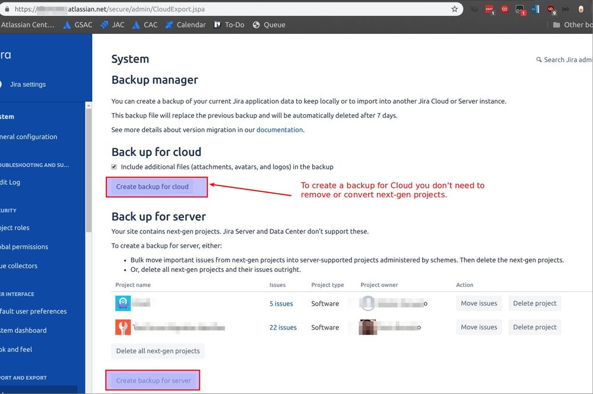
Task: Click the sidebar vertical scrollbar
Action: click(x=88, y=170)
